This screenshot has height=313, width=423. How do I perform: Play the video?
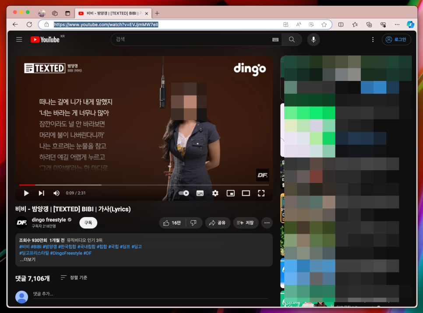(26, 193)
